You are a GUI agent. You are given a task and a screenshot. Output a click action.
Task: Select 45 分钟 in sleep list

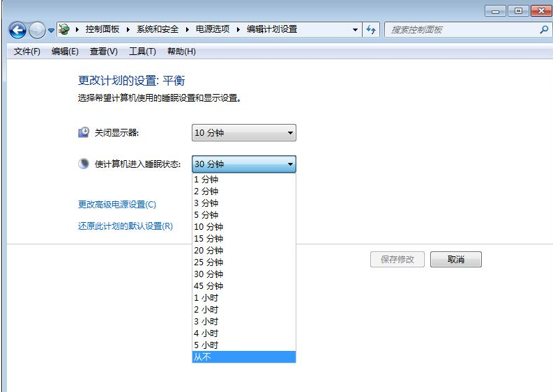[243, 286]
